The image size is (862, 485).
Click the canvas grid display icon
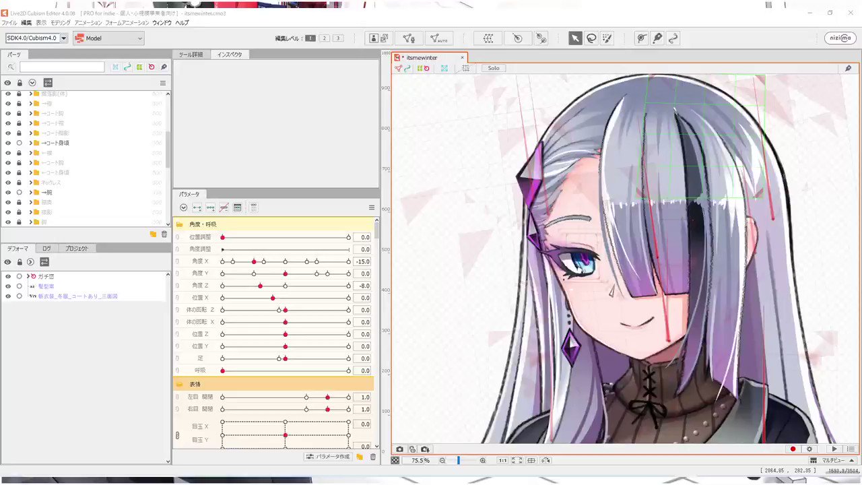pos(465,68)
